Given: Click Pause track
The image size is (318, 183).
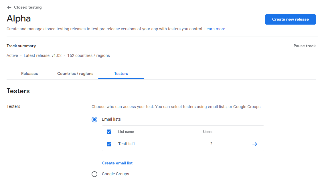Looking at the screenshot, I should [305, 46].
